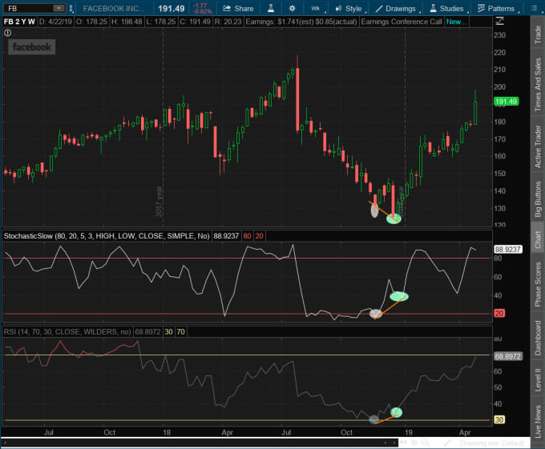545x449 pixels.
Task: Click the price axis settings icon
Action: tap(499, 22)
